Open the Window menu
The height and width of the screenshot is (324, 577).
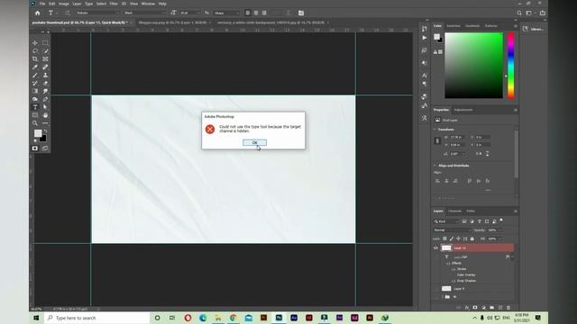[148, 4]
